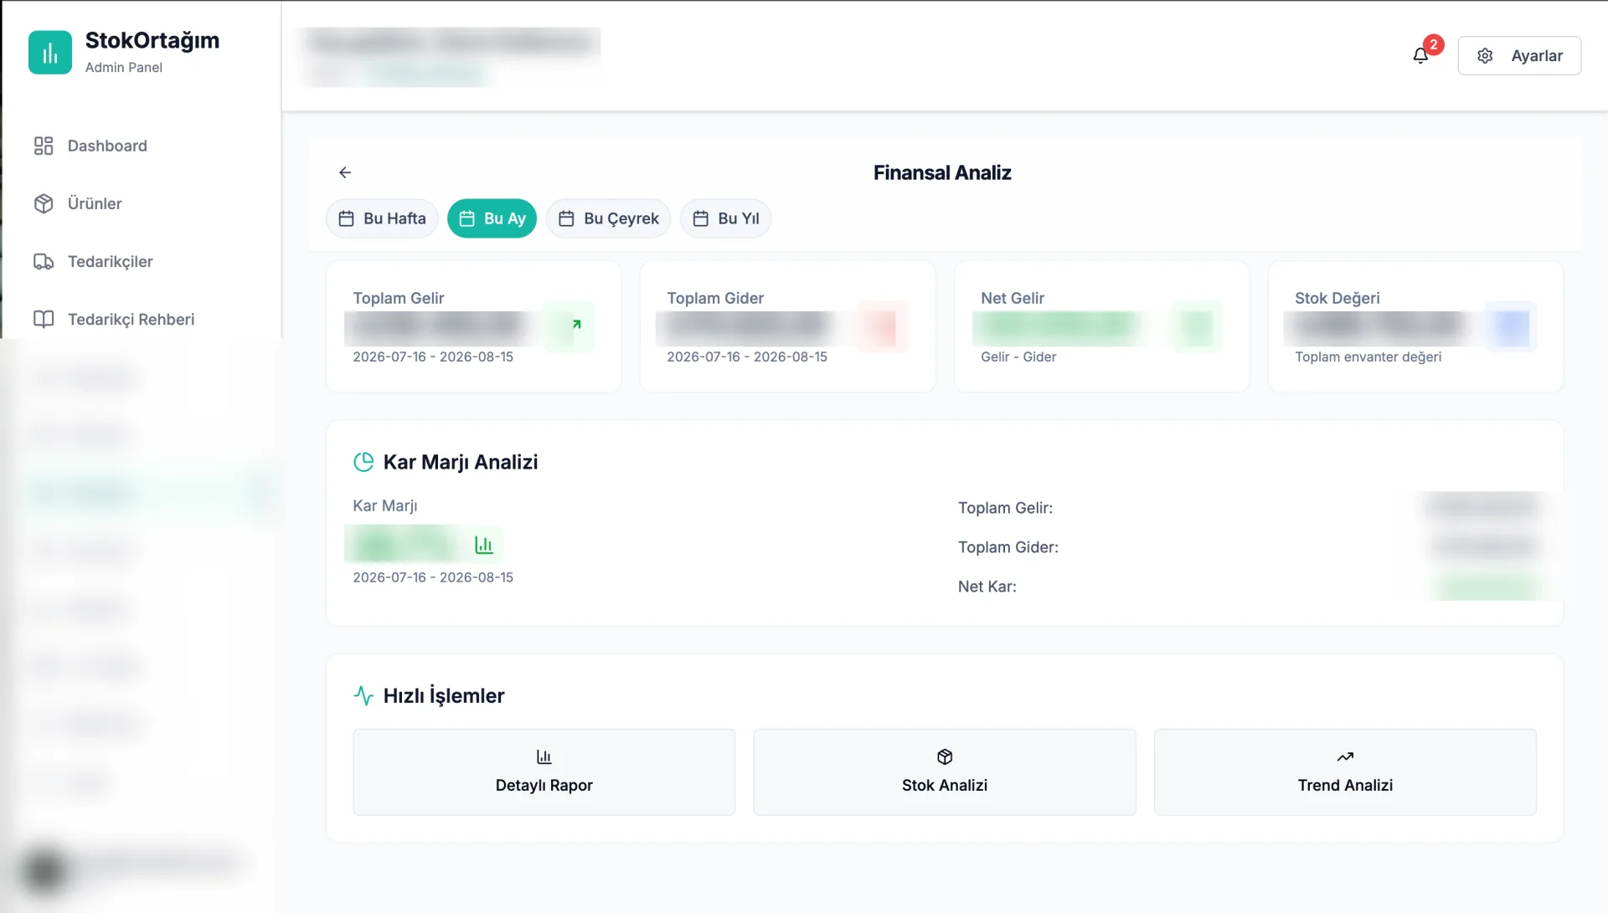Viewport: 1608px width, 913px height.
Task: Open Ayarlar settings
Action: [x=1519, y=55]
